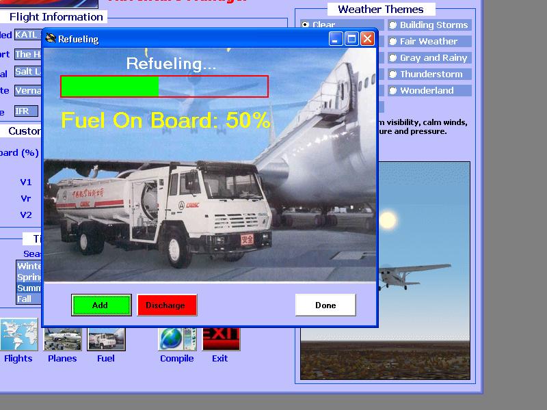
Task: Click the Compile label
Action: pyautogui.click(x=177, y=358)
